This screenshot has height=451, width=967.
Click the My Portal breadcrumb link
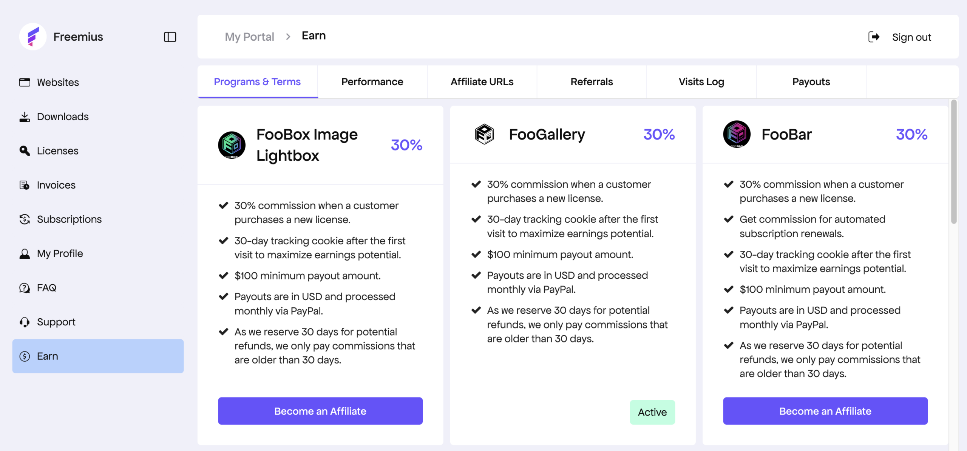249,37
